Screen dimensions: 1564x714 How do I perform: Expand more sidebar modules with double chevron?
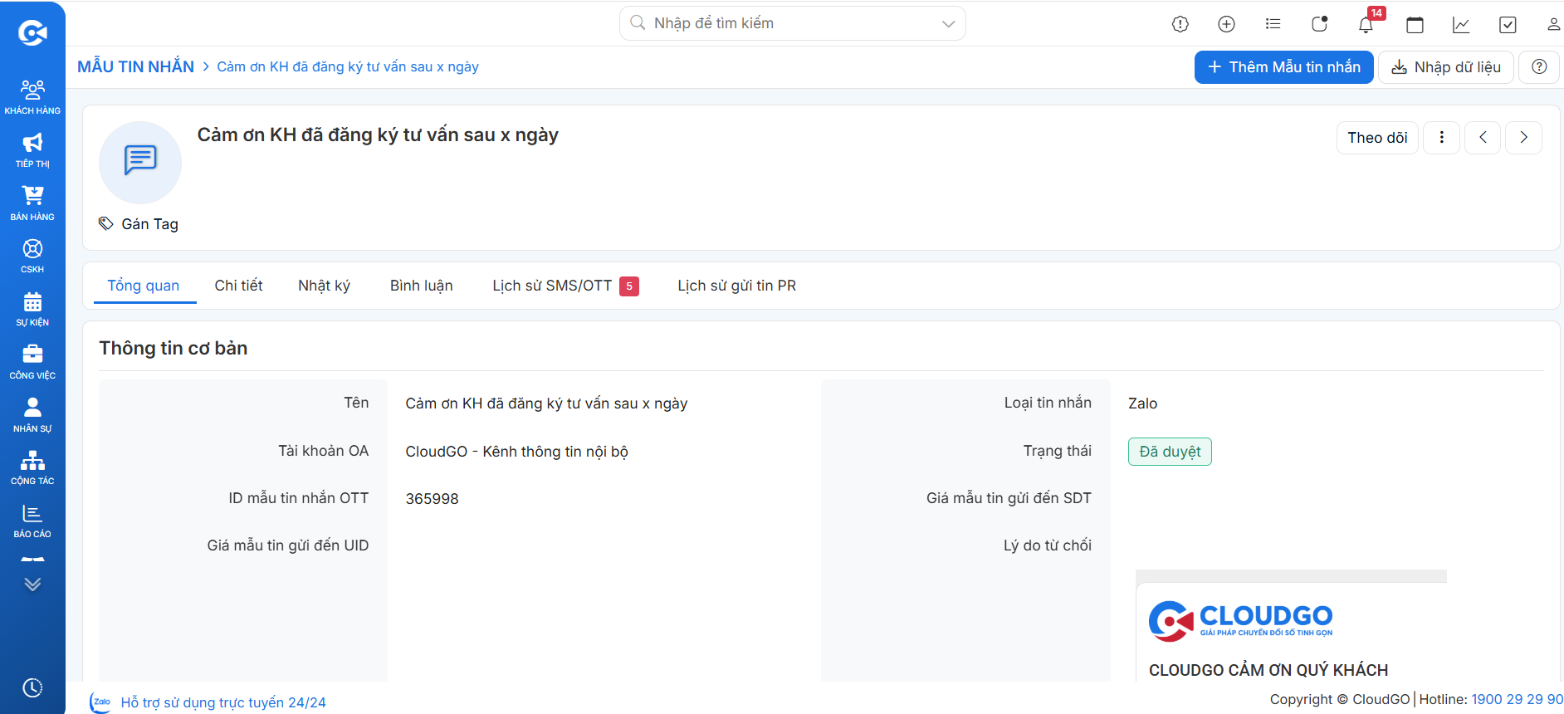(x=32, y=584)
